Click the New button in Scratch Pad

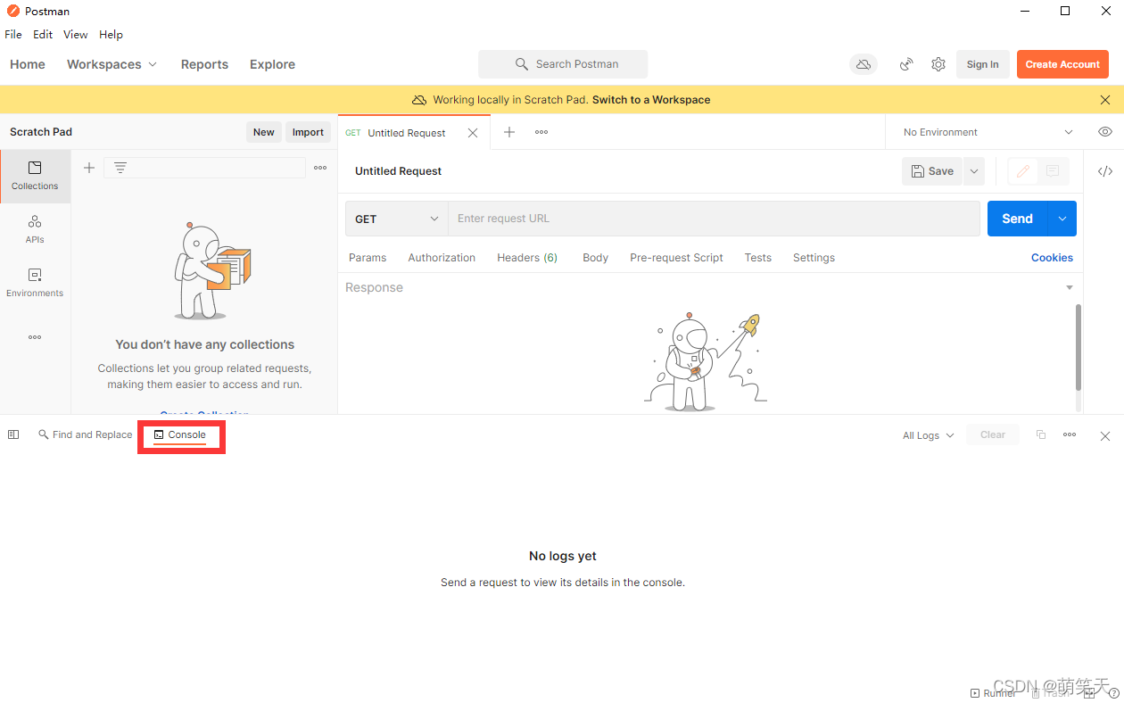tap(263, 132)
